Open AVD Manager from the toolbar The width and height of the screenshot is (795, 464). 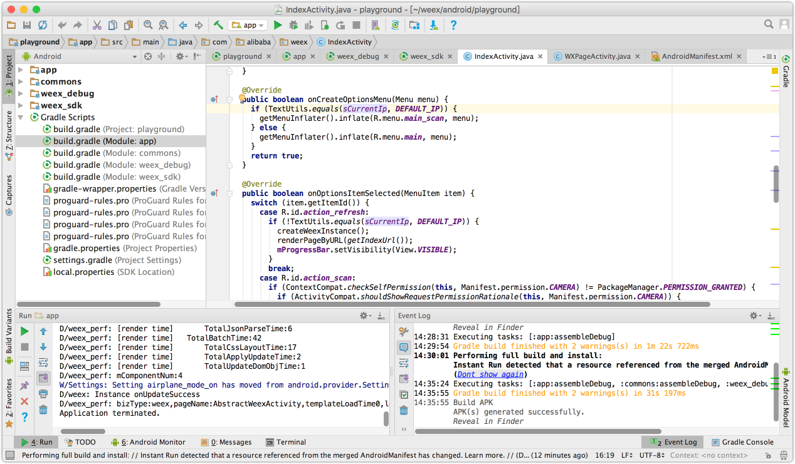[x=375, y=25]
